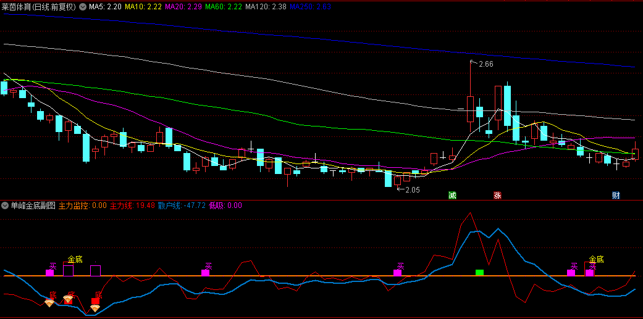Open the red 涨 event marker

[x=497, y=196]
